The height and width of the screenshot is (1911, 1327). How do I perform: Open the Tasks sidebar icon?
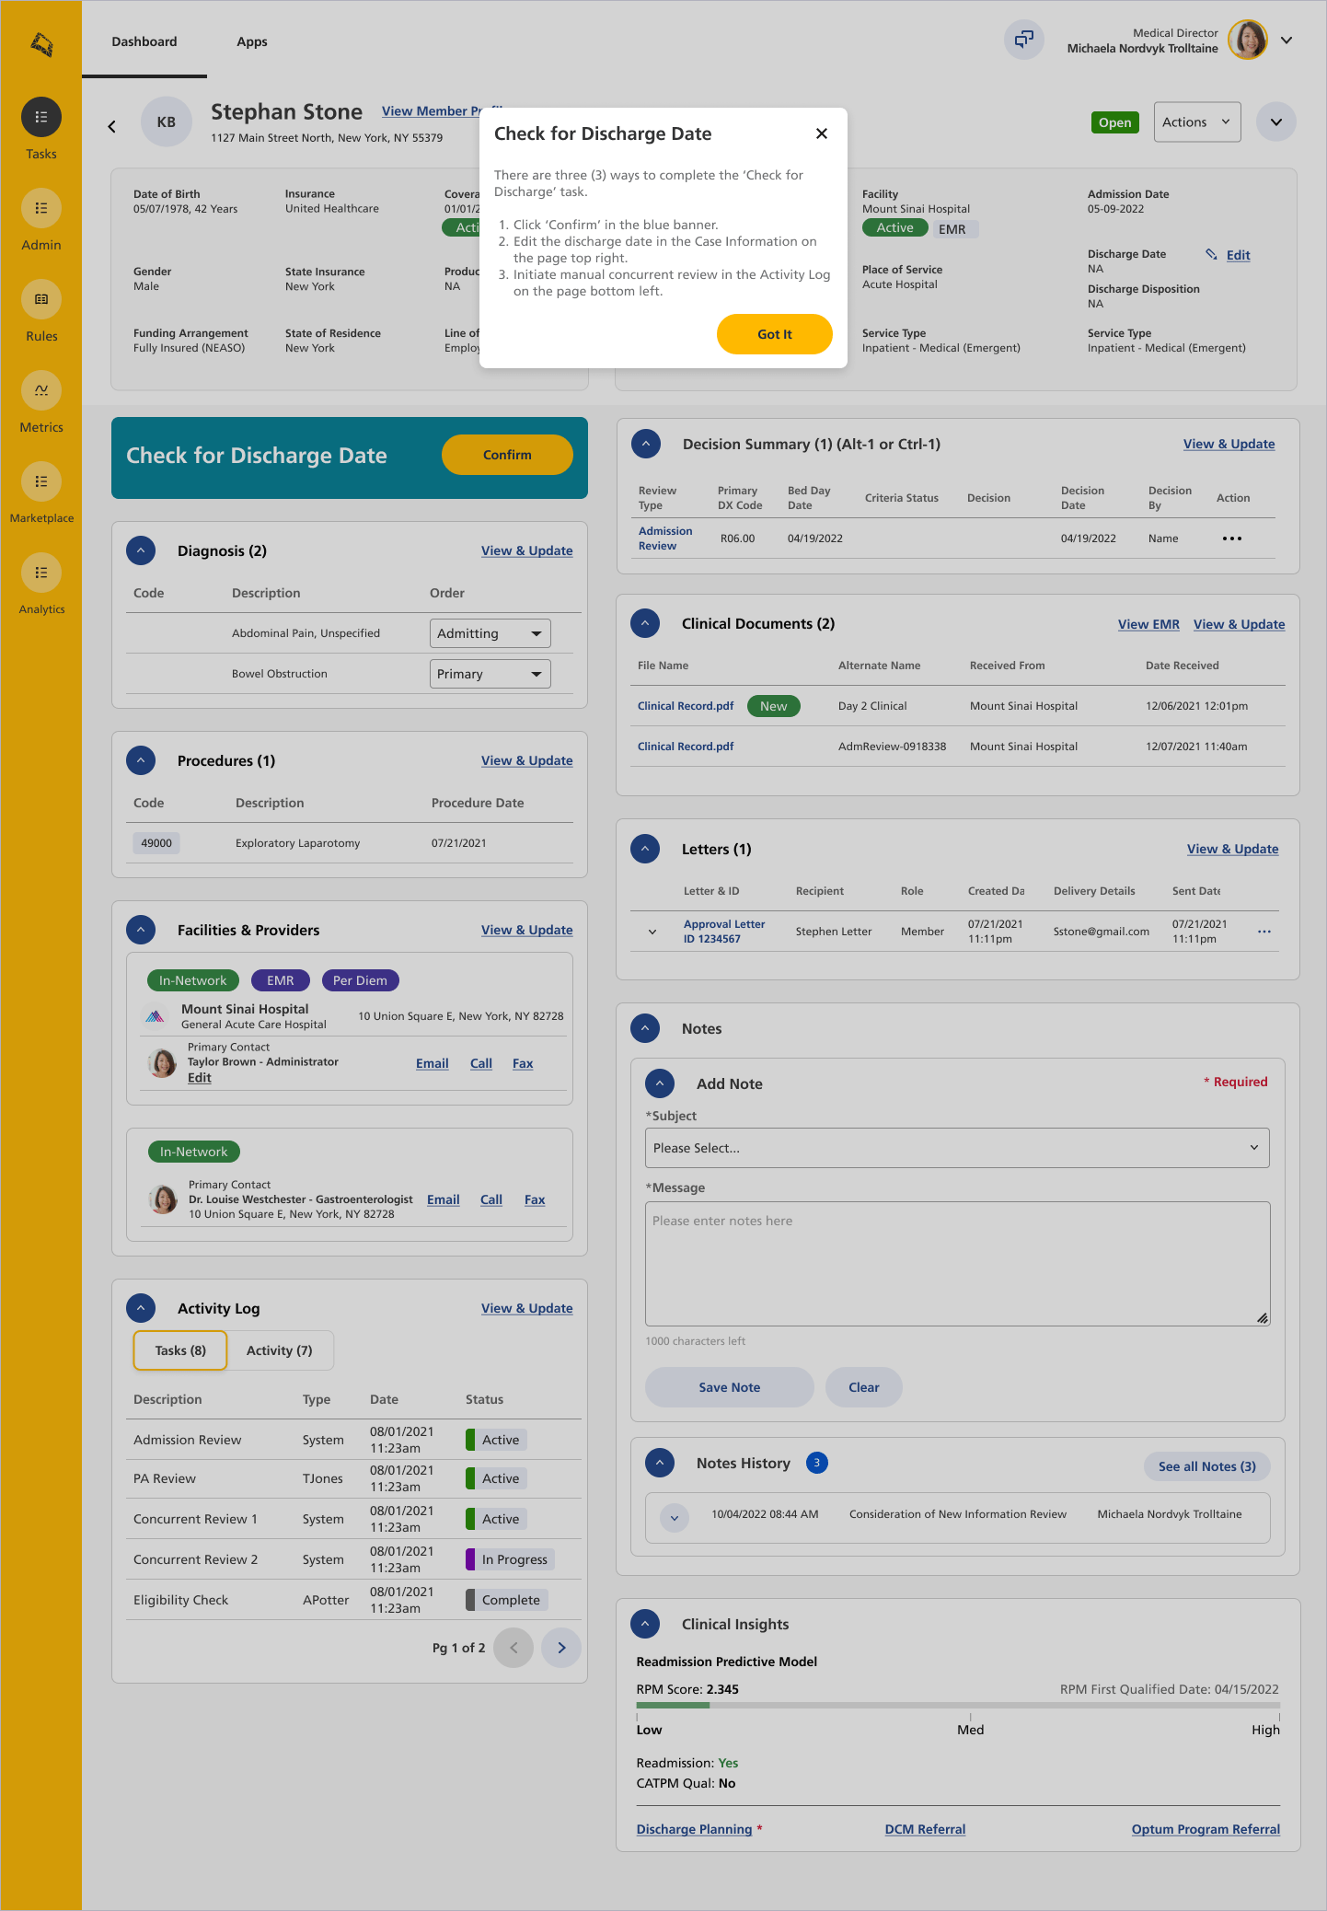[41, 118]
